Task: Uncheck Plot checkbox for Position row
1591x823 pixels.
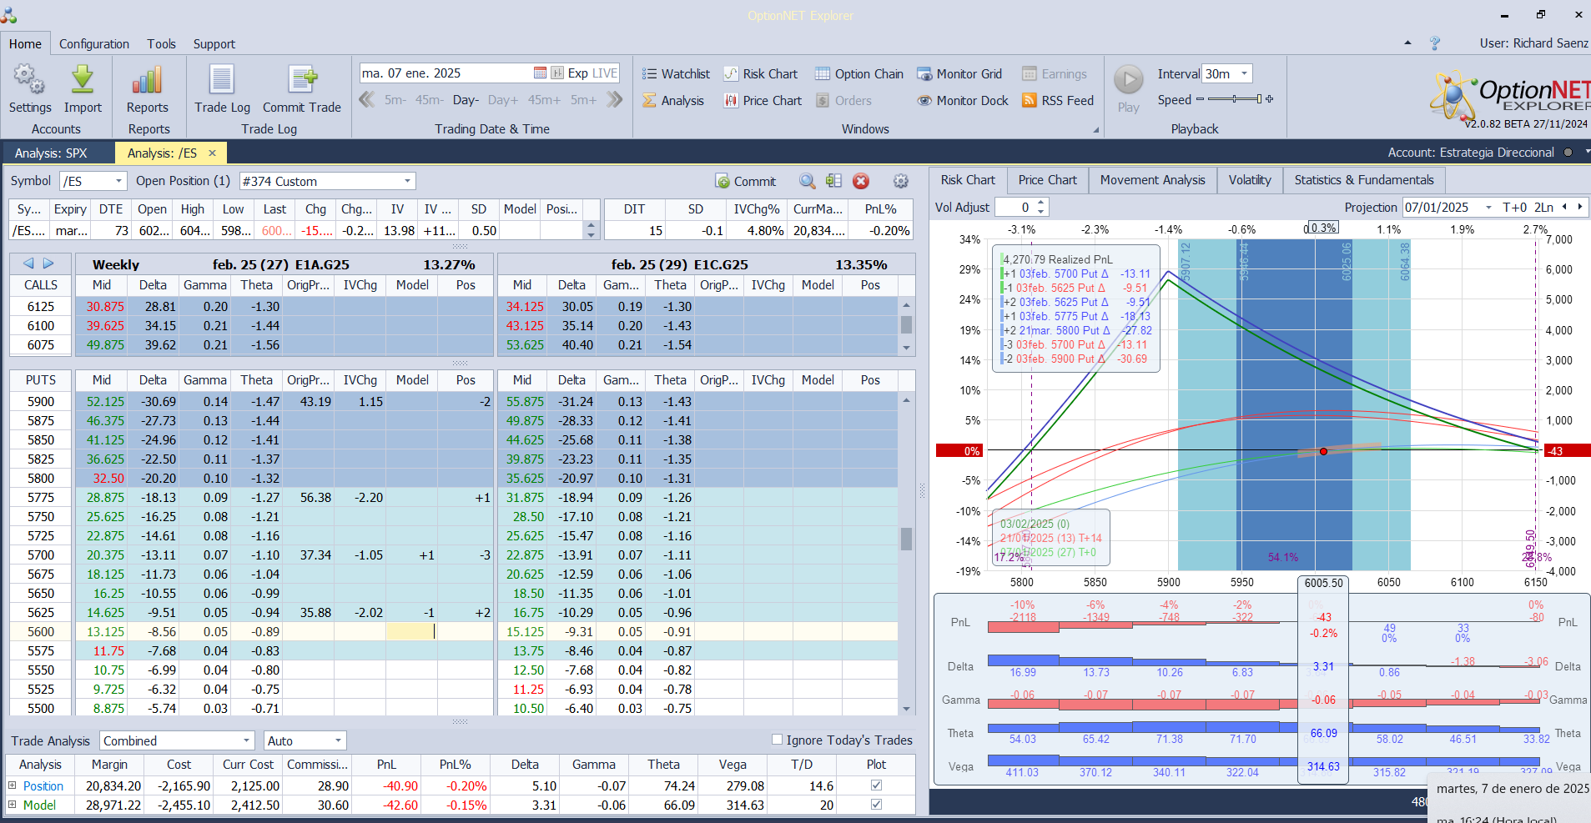Action: 876,785
